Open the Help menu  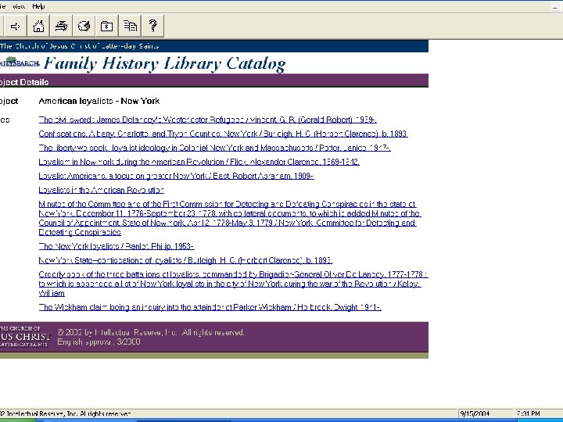(38, 6)
